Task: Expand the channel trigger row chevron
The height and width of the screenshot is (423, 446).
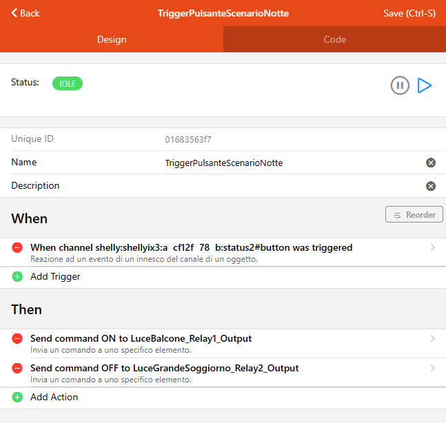Action: coord(432,247)
